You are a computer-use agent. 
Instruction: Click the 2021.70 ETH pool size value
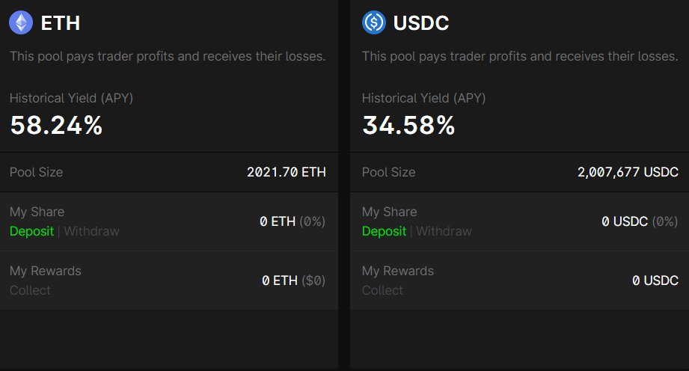tap(287, 172)
